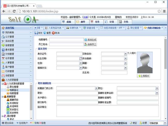Open the 邮件 top navigation tab

tap(81, 22)
